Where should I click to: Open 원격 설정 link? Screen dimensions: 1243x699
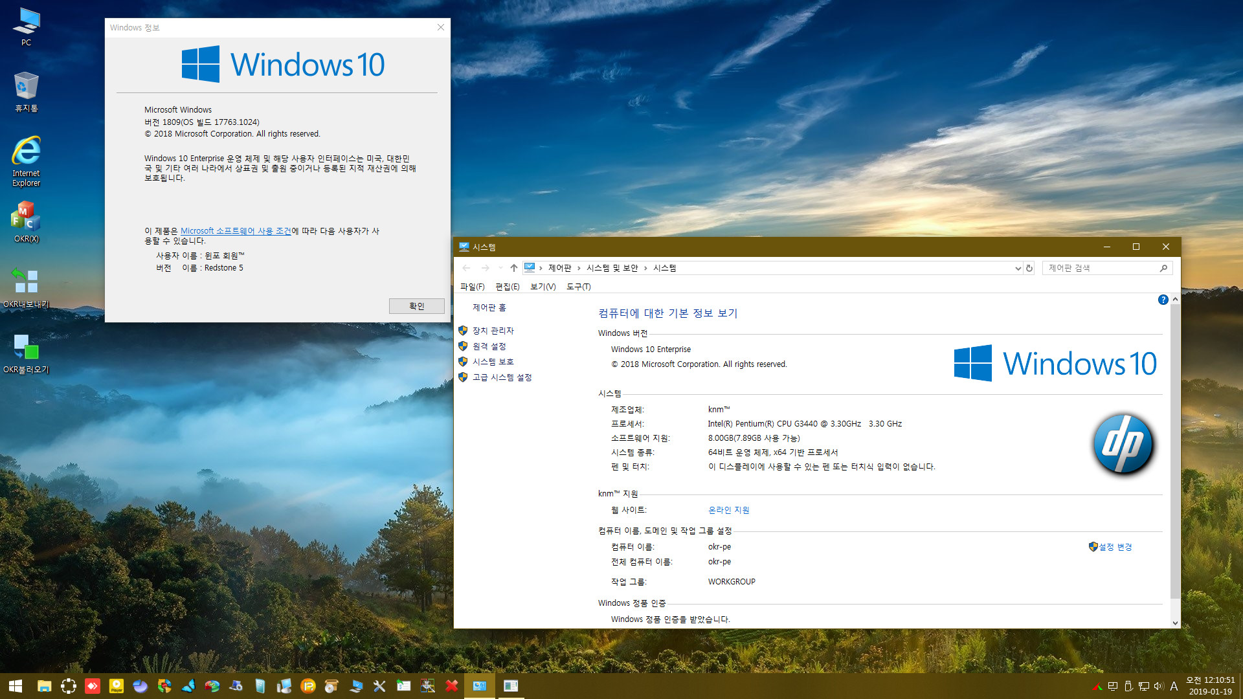click(x=489, y=346)
